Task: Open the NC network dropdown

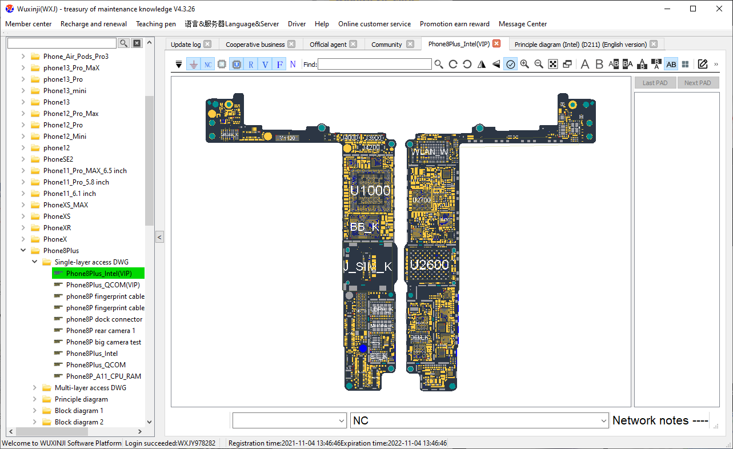Action: click(603, 421)
